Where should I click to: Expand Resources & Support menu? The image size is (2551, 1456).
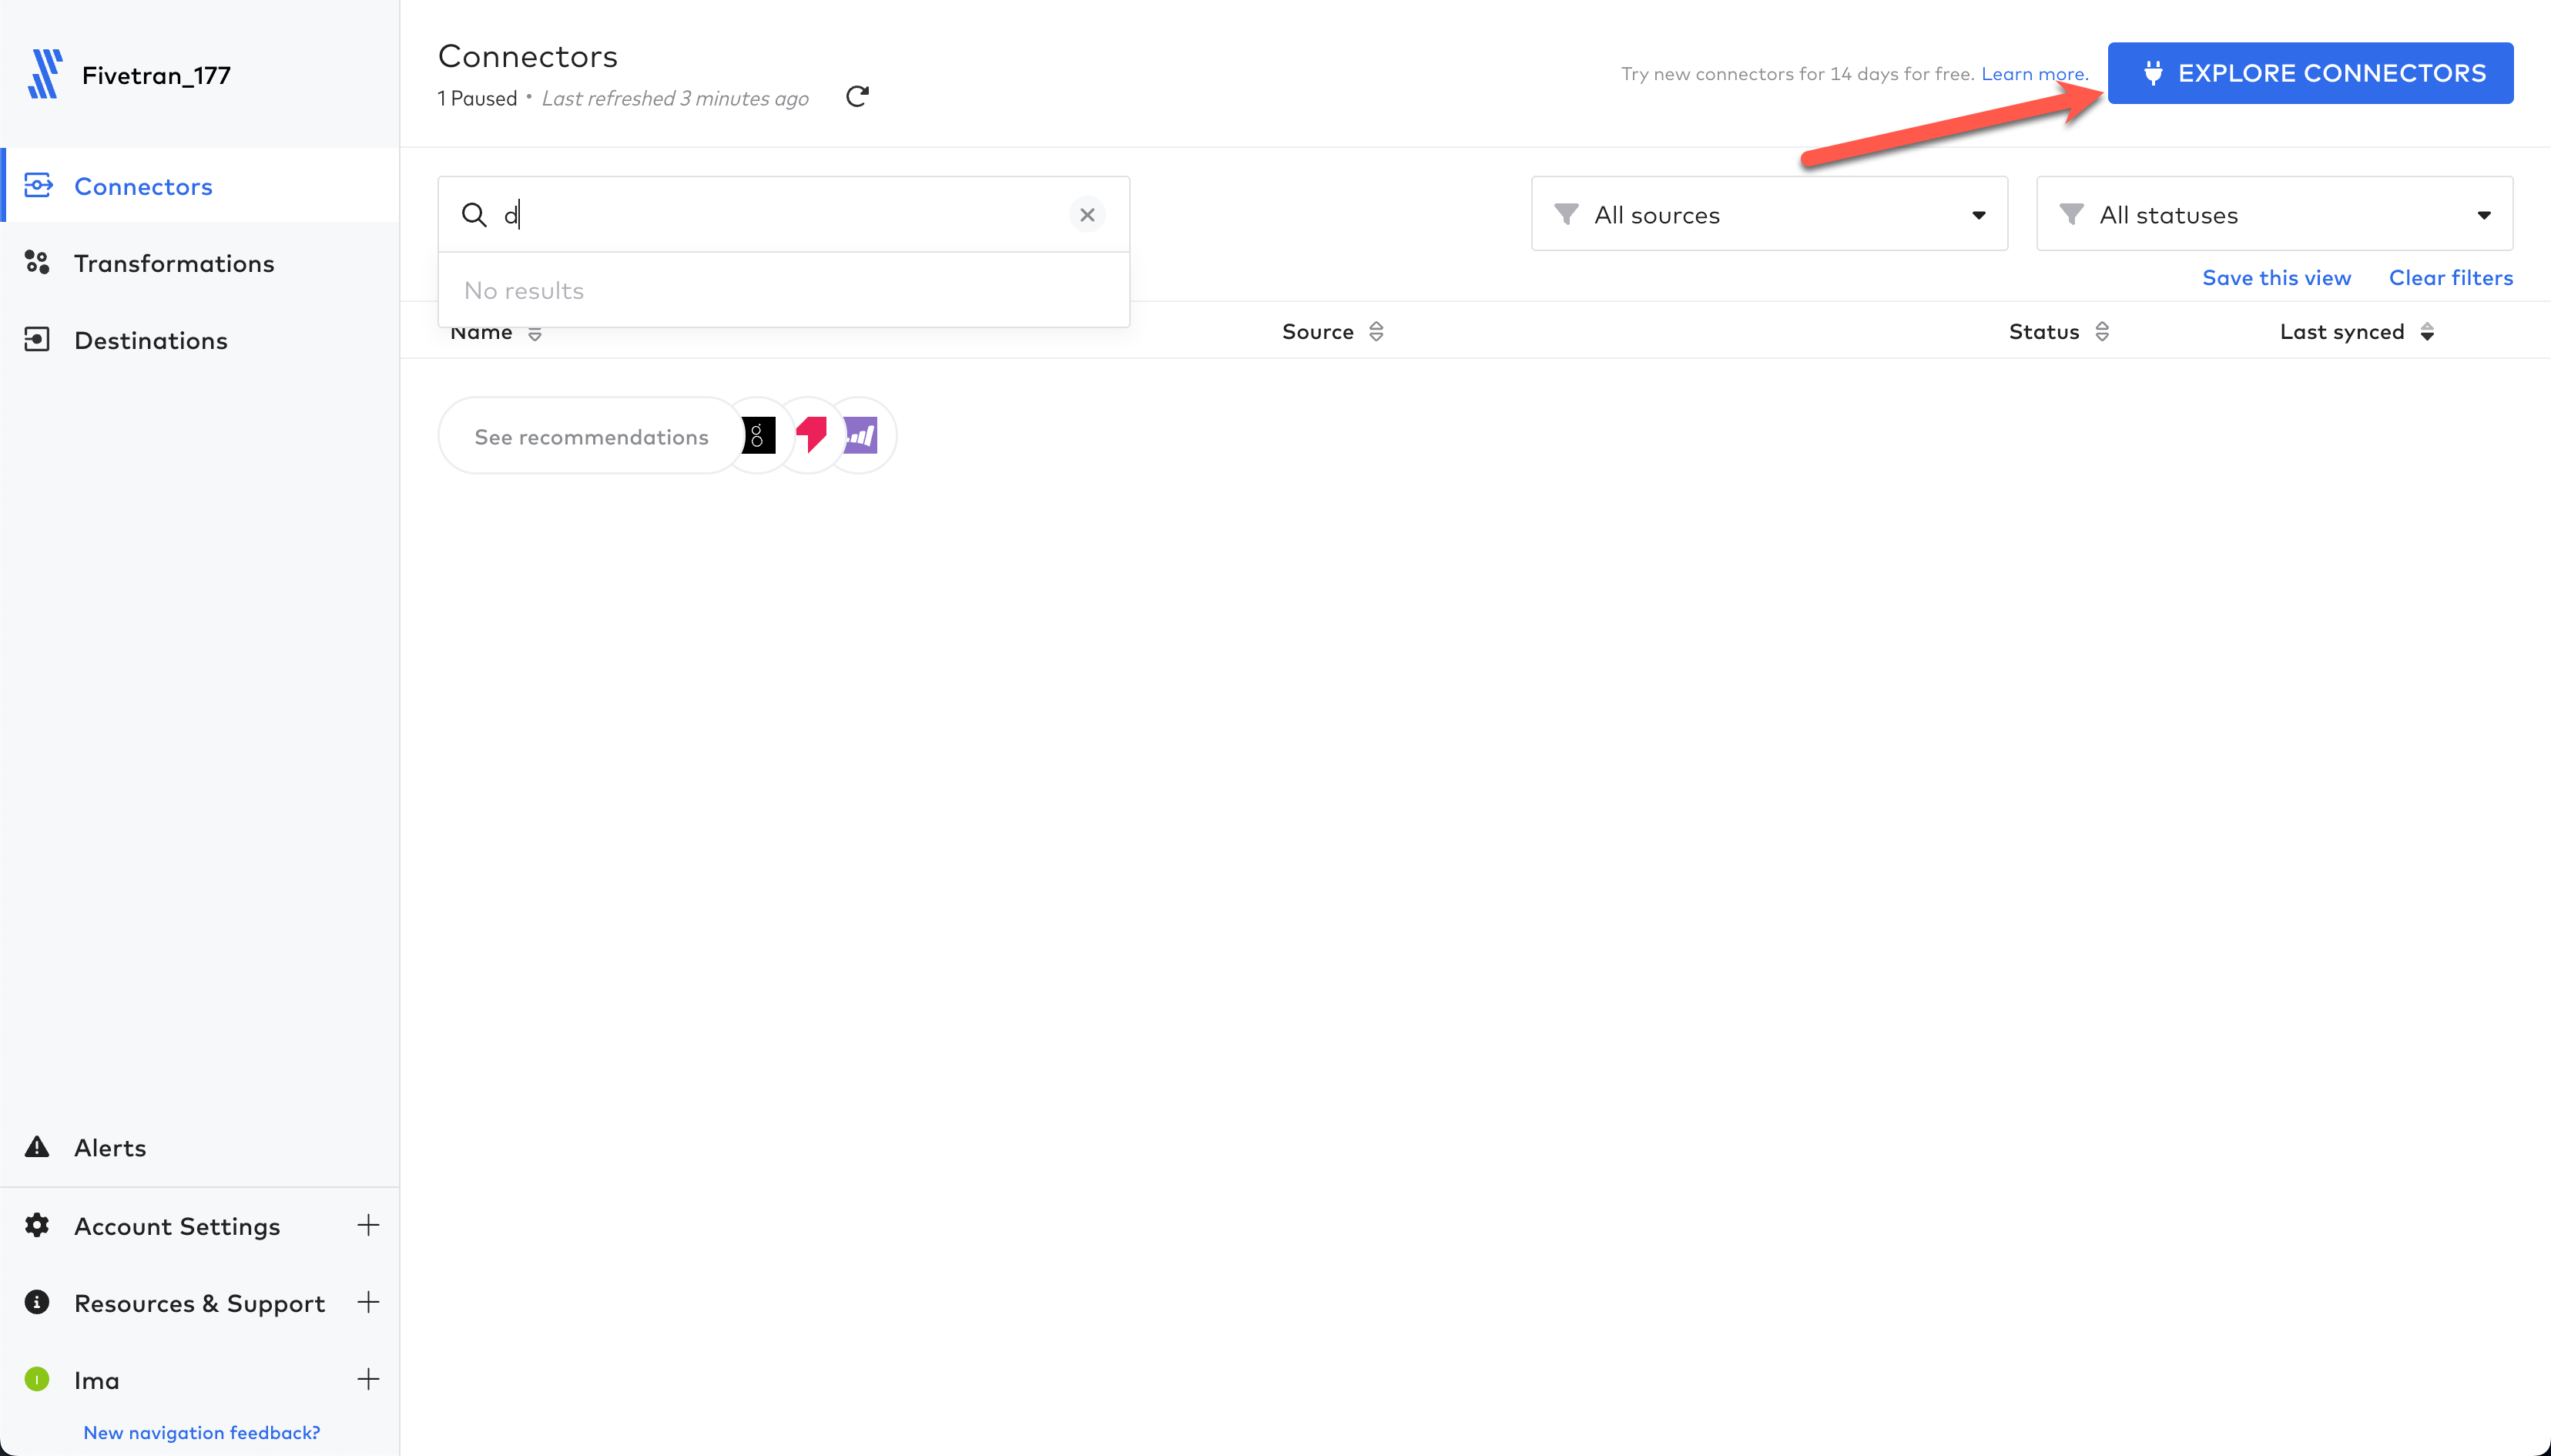(x=368, y=1302)
